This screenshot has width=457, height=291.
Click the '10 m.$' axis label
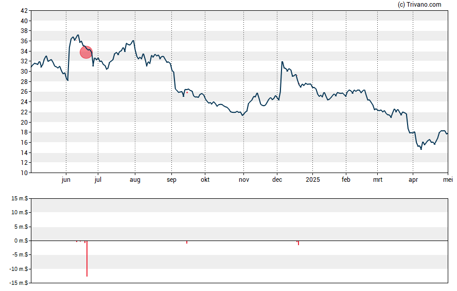pyautogui.click(x=20, y=212)
